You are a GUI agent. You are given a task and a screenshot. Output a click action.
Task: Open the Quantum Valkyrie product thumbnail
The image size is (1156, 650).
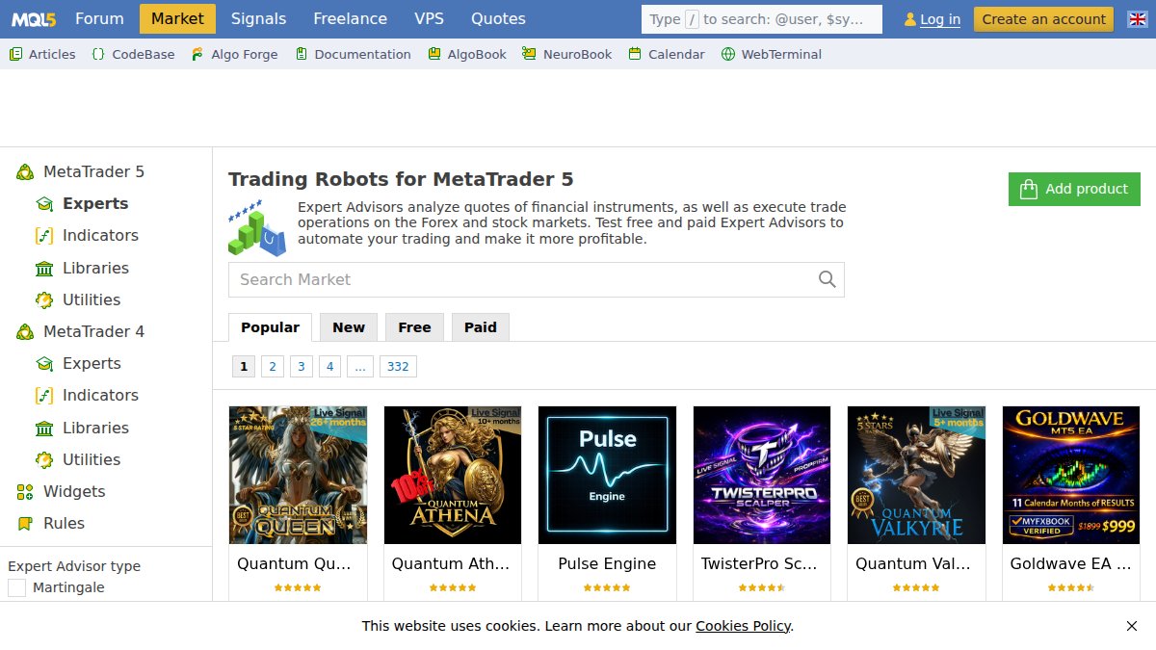917,475
